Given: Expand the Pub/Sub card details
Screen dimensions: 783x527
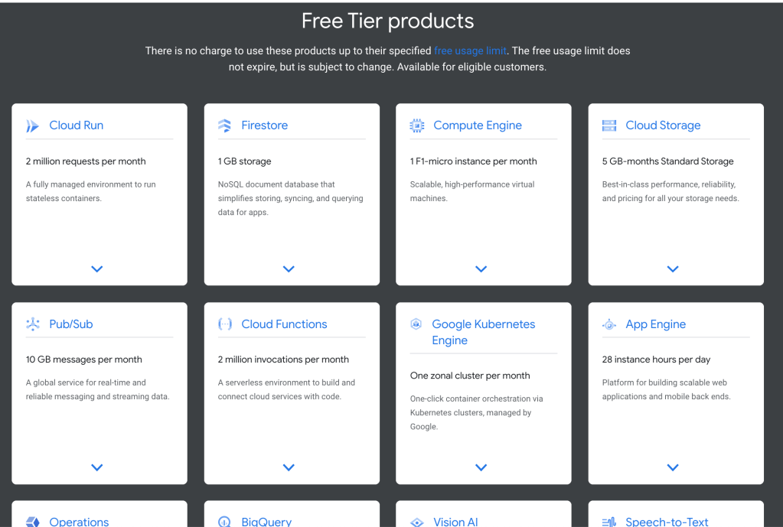Looking at the screenshot, I should click(x=96, y=467).
